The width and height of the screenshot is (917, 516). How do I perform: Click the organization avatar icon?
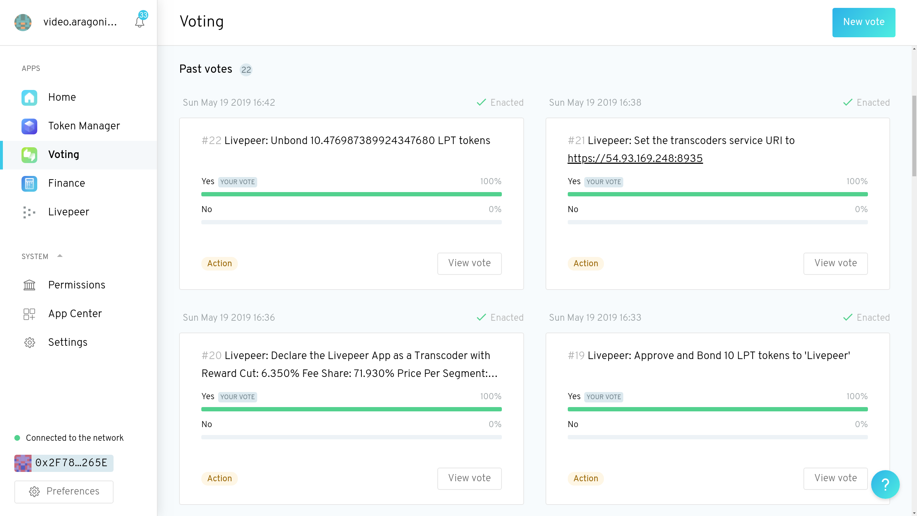[x=23, y=22]
